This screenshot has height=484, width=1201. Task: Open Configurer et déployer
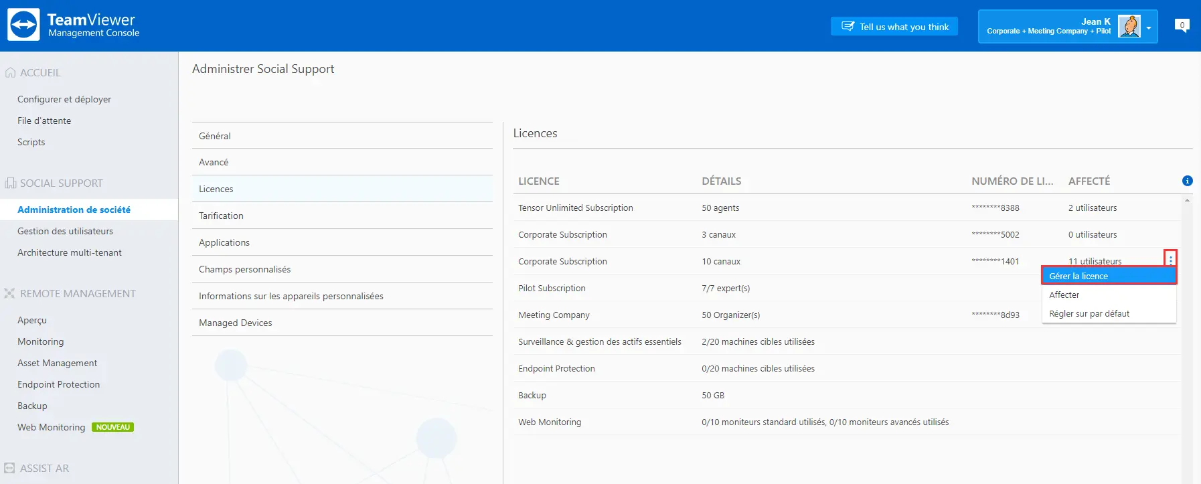64,99
